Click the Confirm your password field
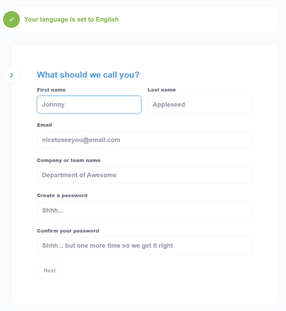This screenshot has width=286, height=311. point(144,246)
